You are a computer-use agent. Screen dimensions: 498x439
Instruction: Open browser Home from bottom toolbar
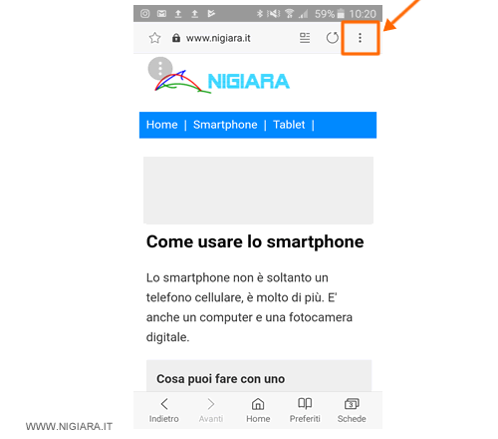click(x=258, y=410)
